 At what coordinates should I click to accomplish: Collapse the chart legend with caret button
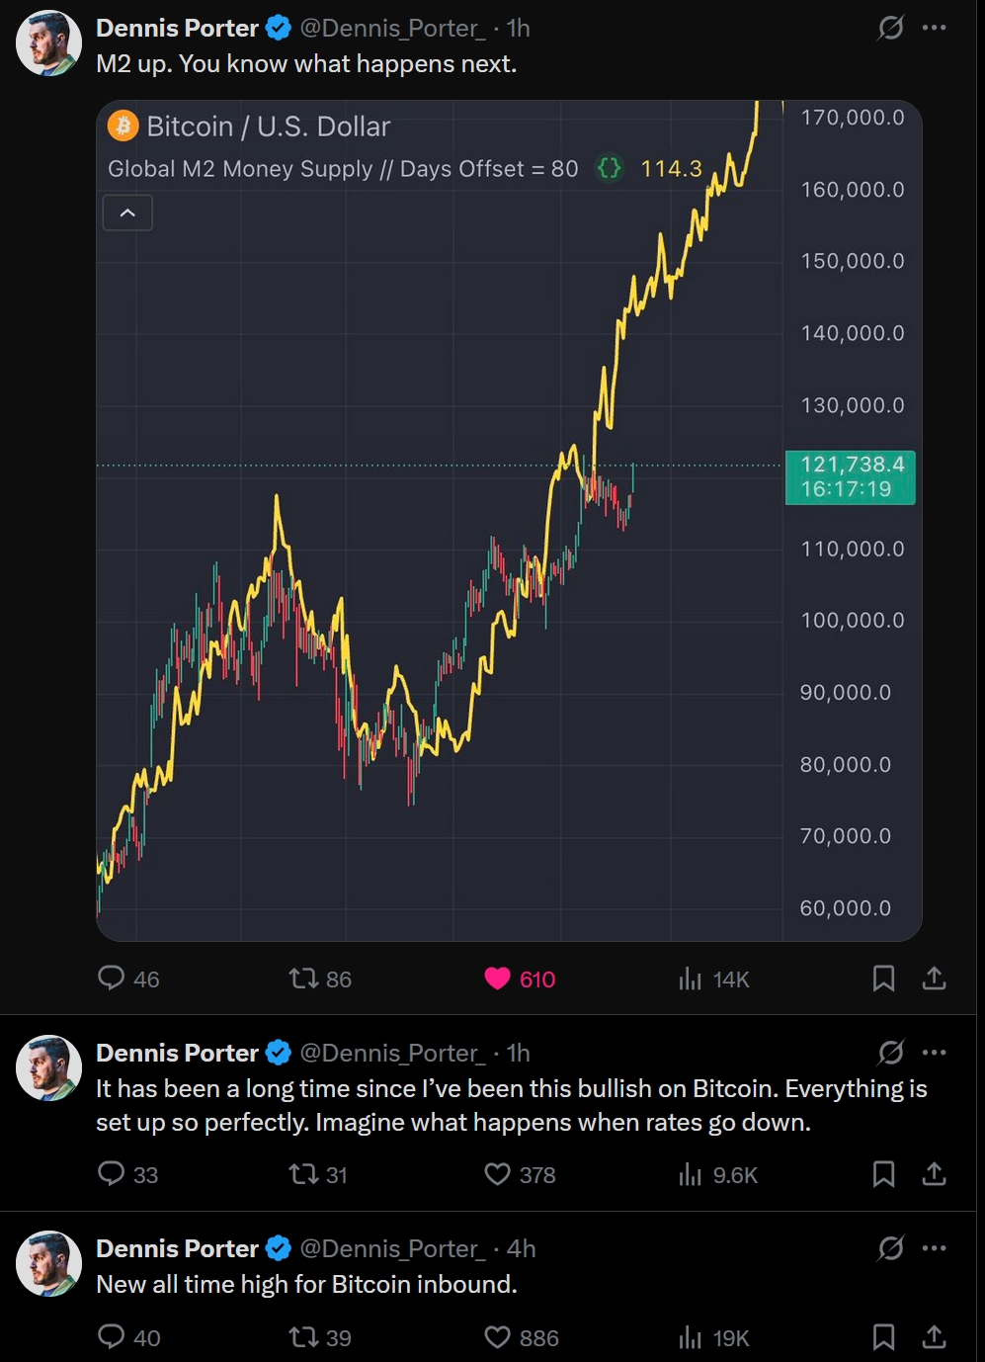pyautogui.click(x=127, y=213)
